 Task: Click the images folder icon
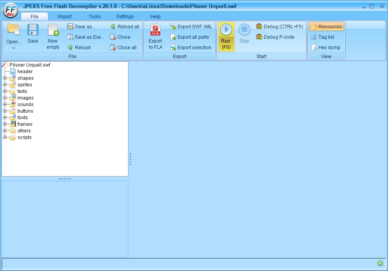[13, 98]
